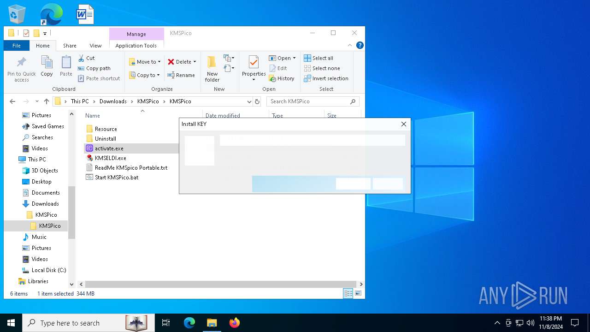Click the Manage contextual tab
This screenshot has width=590, height=332.
[136, 34]
